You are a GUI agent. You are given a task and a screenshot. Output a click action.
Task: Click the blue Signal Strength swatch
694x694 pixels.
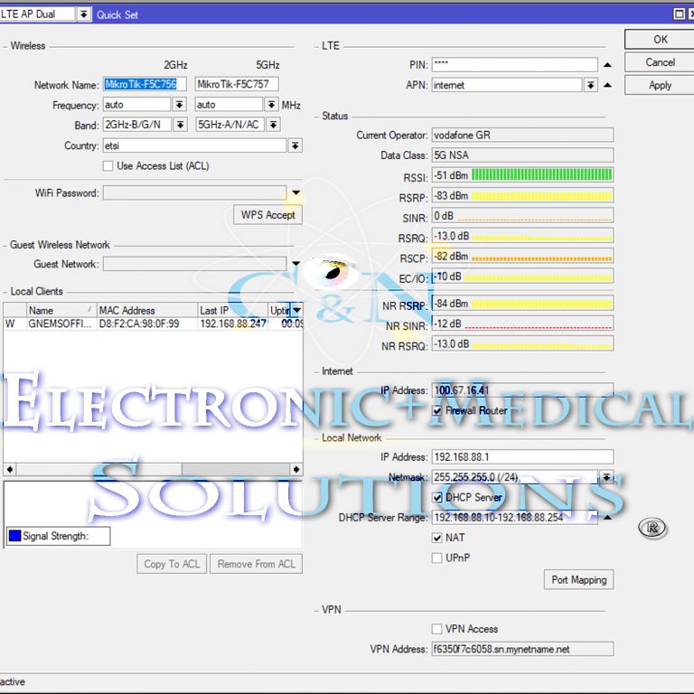[x=14, y=536]
